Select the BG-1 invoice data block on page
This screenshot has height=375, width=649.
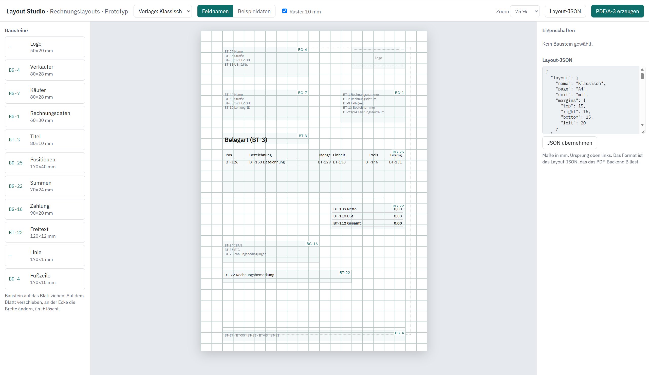[x=373, y=106]
